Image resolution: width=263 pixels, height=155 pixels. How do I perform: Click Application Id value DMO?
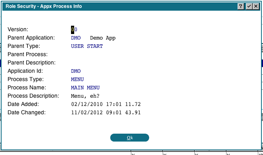click(x=76, y=71)
